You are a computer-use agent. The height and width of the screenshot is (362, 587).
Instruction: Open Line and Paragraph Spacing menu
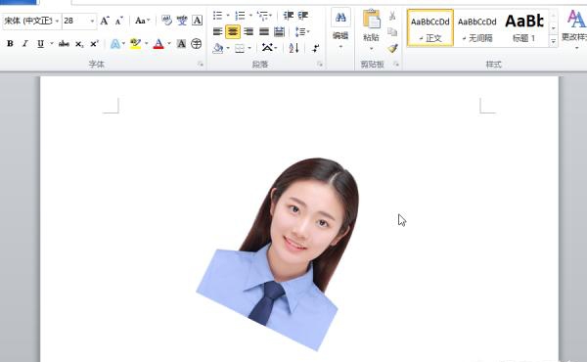click(x=301, y=31)
